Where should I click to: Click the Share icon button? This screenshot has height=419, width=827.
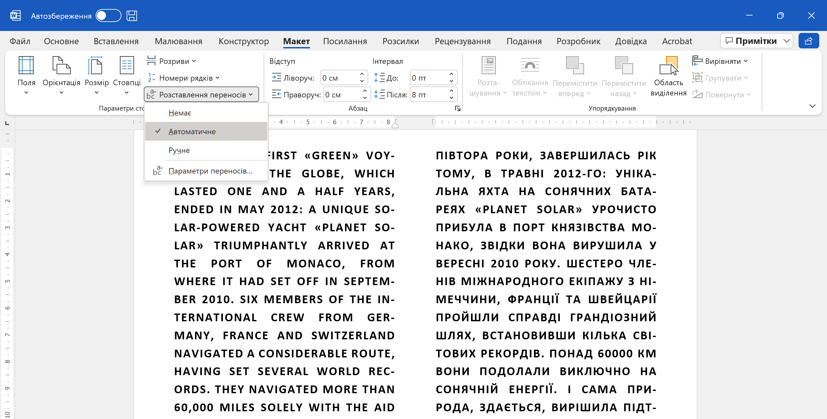pyautogui.click(x=809, y=41)
